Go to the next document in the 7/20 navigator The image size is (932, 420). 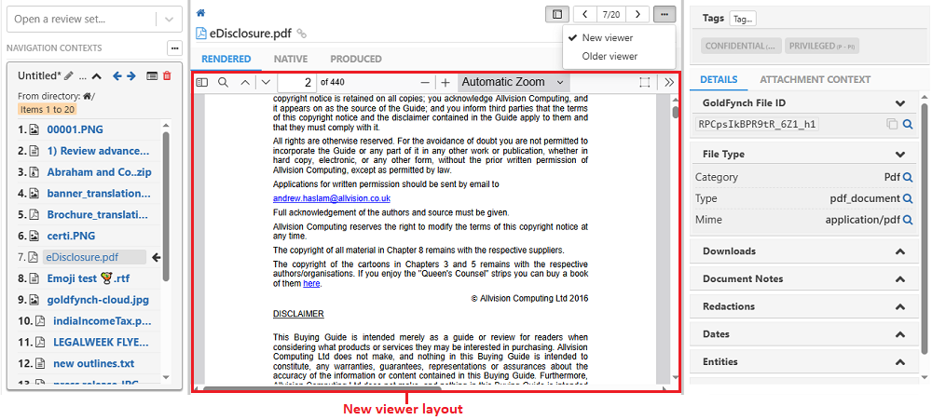coord(637,14)
